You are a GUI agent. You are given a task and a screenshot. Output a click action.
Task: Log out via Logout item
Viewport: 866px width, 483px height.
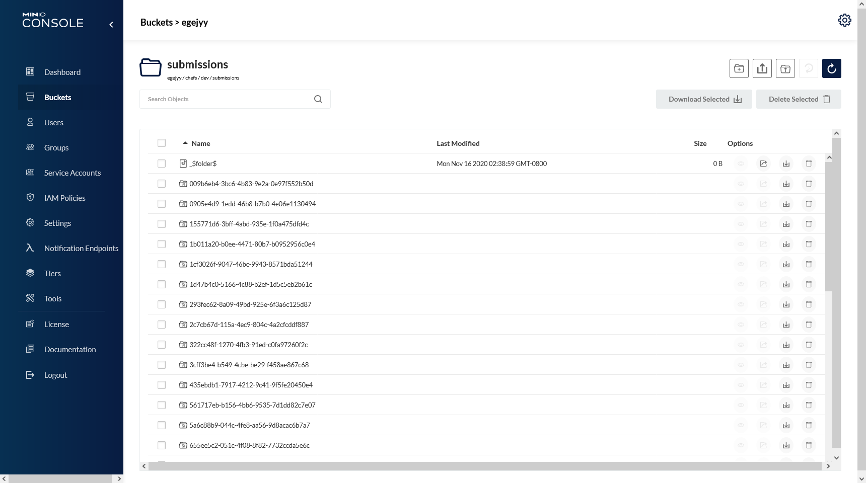coord(70,375)
